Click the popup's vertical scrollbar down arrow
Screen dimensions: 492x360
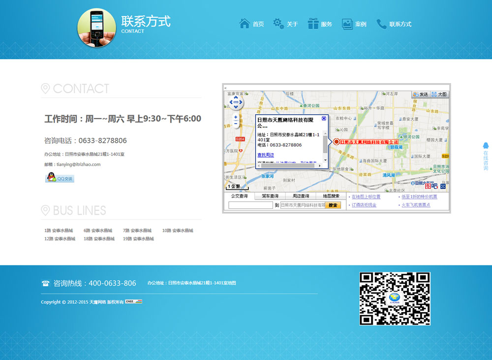tap(325, 160)
